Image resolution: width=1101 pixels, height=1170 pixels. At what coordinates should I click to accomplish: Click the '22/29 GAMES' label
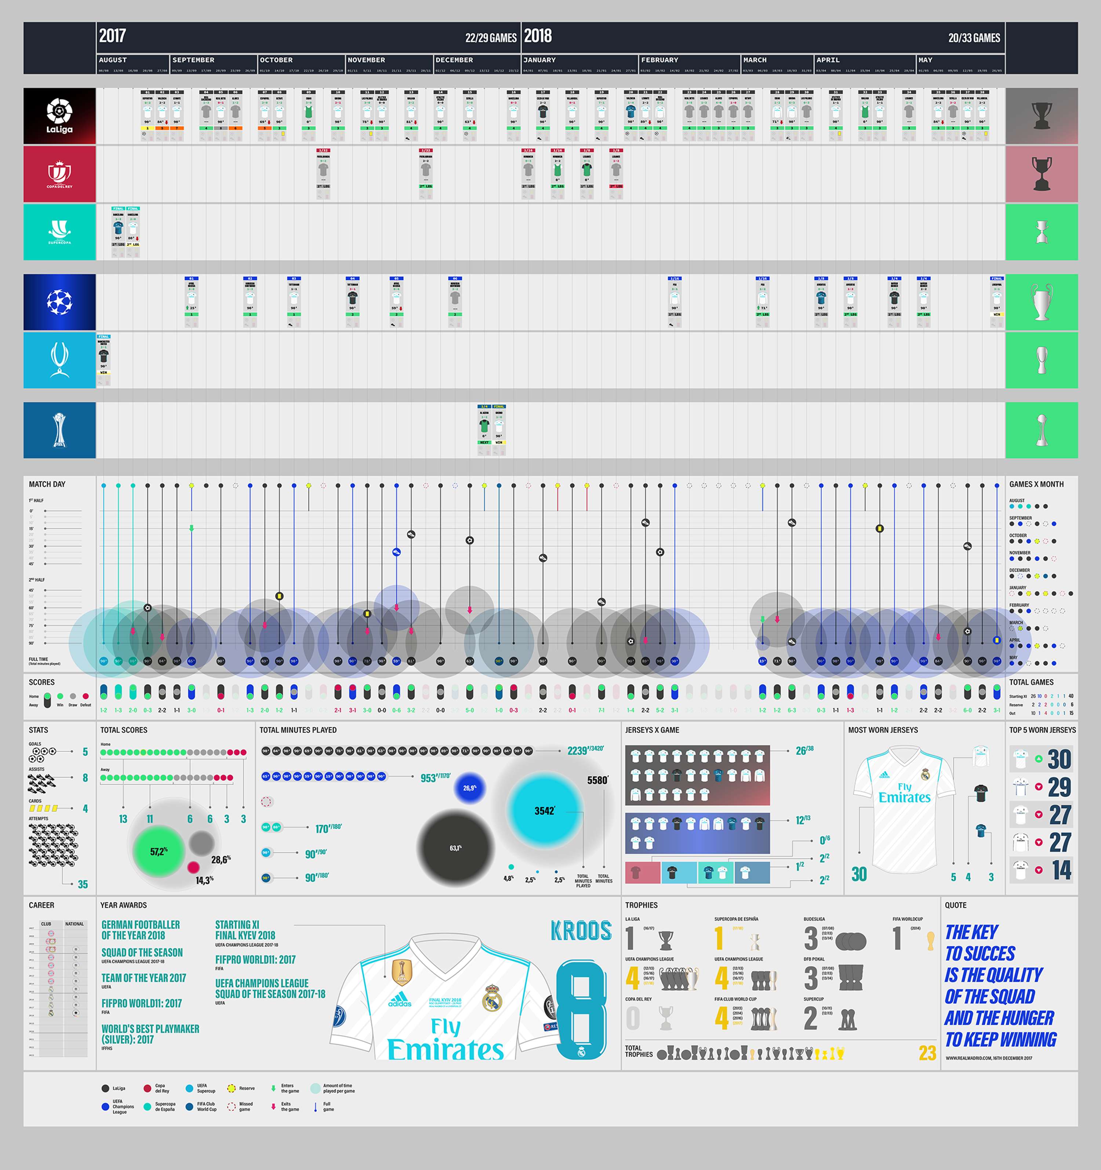point(491,38)
